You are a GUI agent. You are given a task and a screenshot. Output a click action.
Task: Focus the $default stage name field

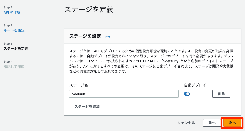(x=124, y=94)
